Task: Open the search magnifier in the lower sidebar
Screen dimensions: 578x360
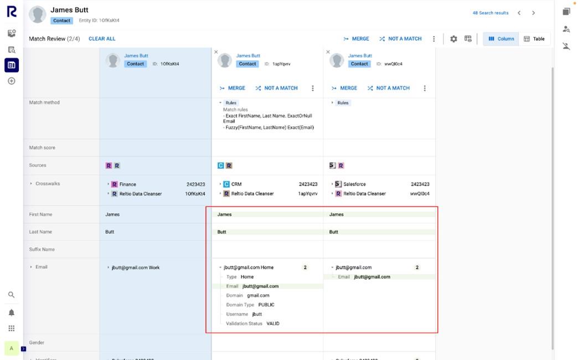Action: point(11,295)
